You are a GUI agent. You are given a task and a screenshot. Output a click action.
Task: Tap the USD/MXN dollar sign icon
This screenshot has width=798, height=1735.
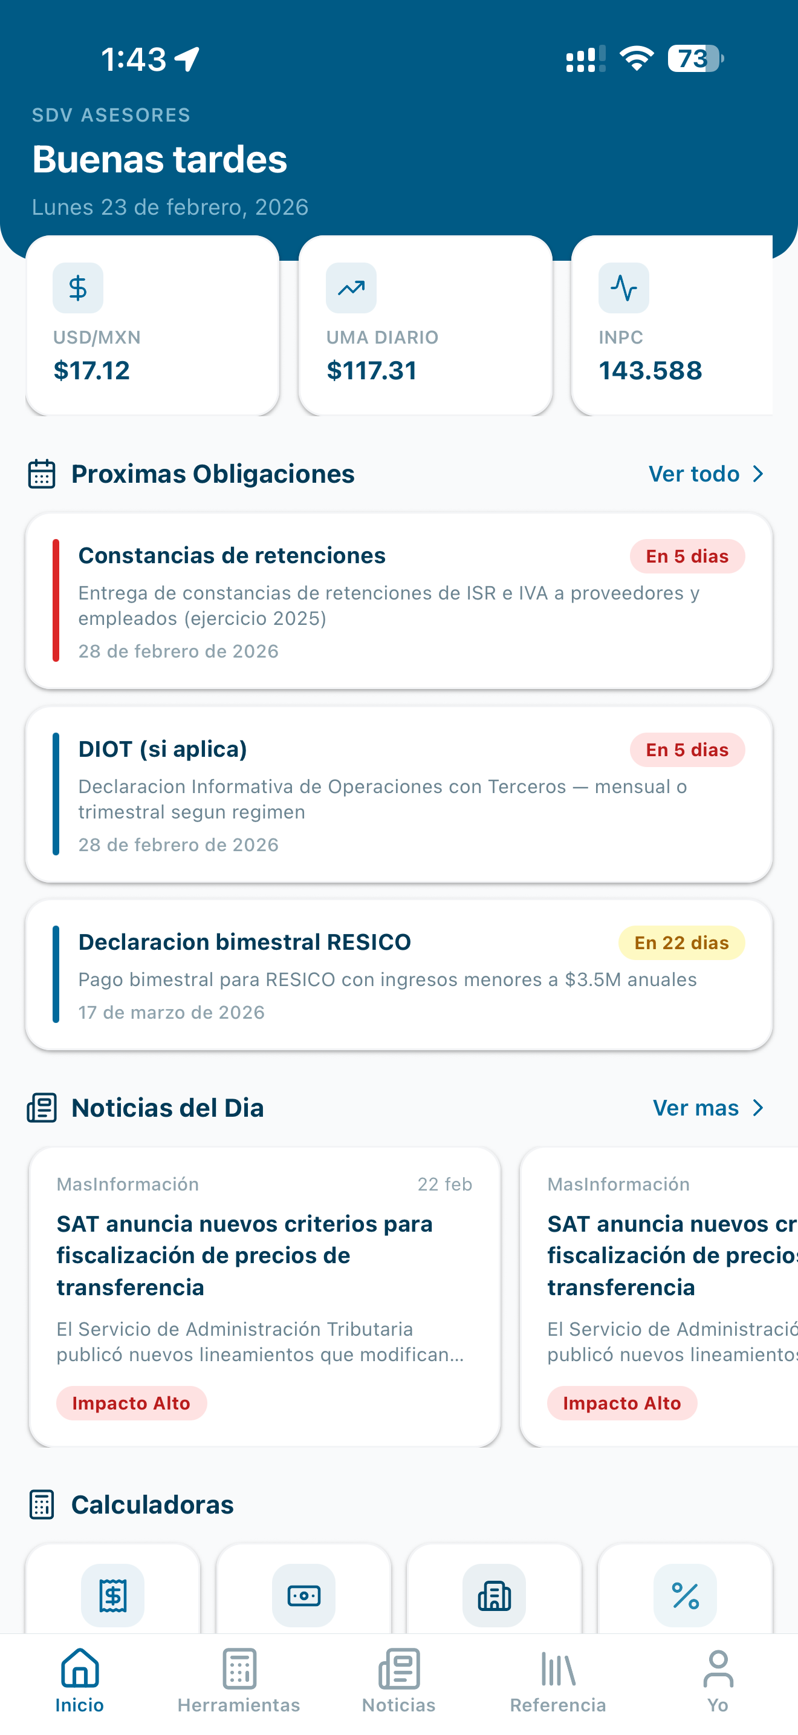click(78, 287)
